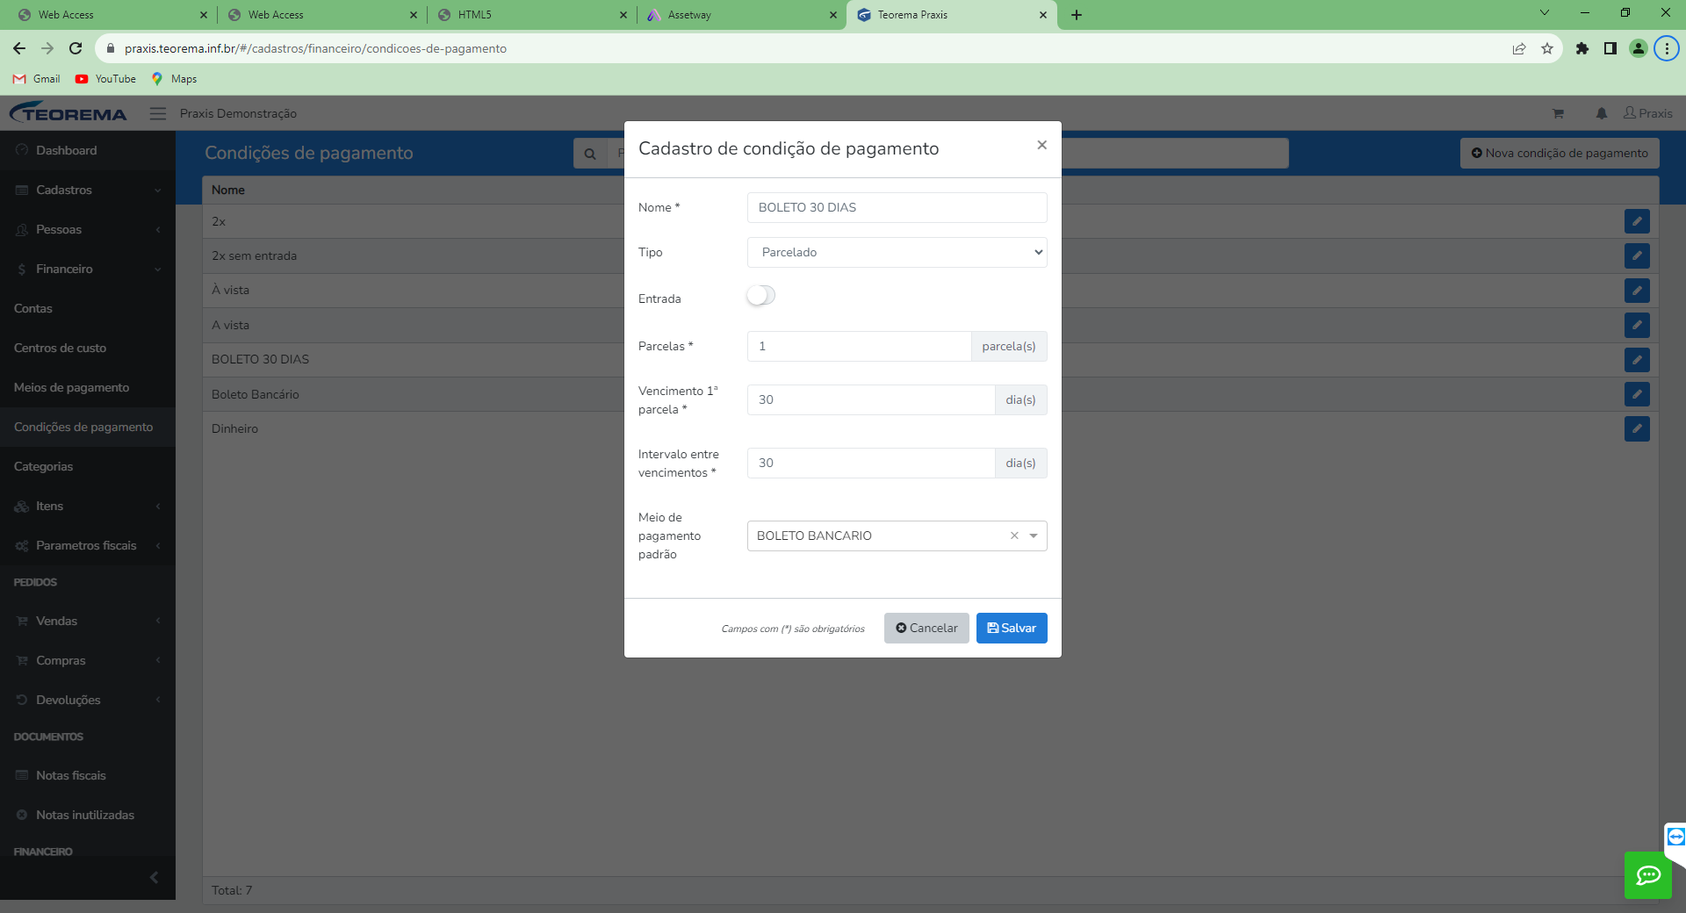Open the Dashboard menu item
The width and height of the screenshot is (1686, 913).
click(x=88, y=150)
